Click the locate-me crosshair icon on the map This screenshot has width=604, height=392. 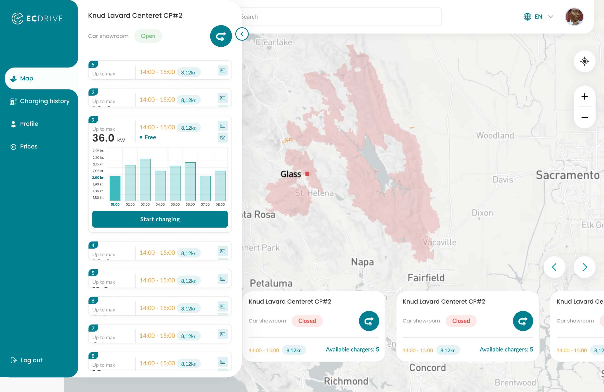pos(584,61)
